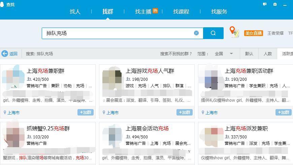293x165 pixels.
Task: Open the feedback chat icon in title bar
Action: point(265,4)
